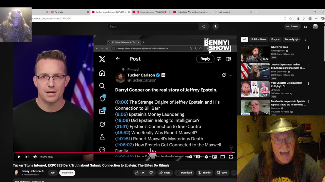
Task: Select the Recently uploaded filter chip
Action: (x=292, y=39)
